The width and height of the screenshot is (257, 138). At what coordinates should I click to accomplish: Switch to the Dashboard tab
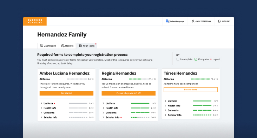pyautogui.click(x=48, y=46)
